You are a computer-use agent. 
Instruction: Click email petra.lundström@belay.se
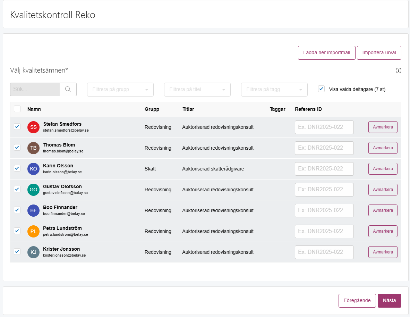click(x=66, y=235)
